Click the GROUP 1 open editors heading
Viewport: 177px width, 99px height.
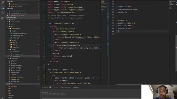point(10,2)
